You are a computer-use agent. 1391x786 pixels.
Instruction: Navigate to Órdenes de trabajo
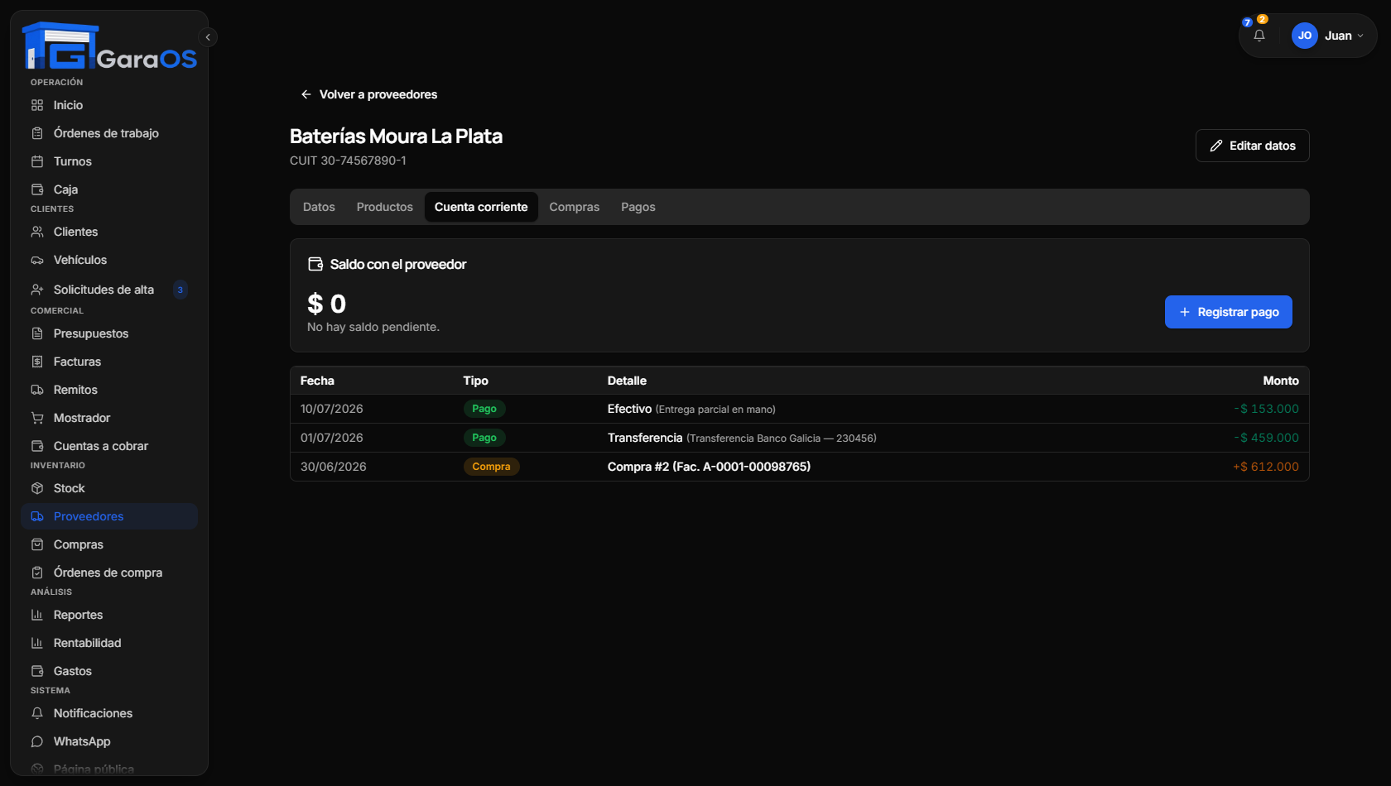click(x=109, y=133)
